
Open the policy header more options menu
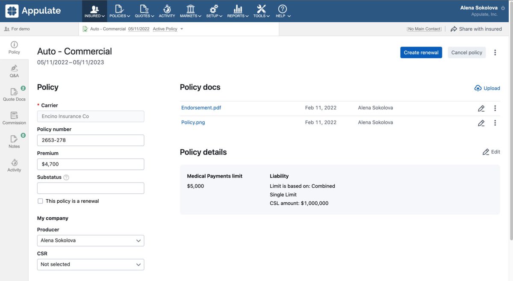pyautogui.click(x=495, y=53)
